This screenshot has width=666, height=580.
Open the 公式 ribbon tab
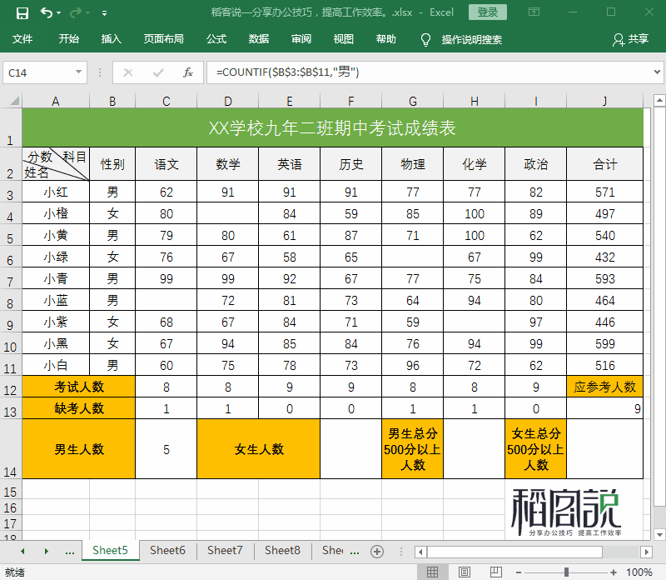coord(216,38)
